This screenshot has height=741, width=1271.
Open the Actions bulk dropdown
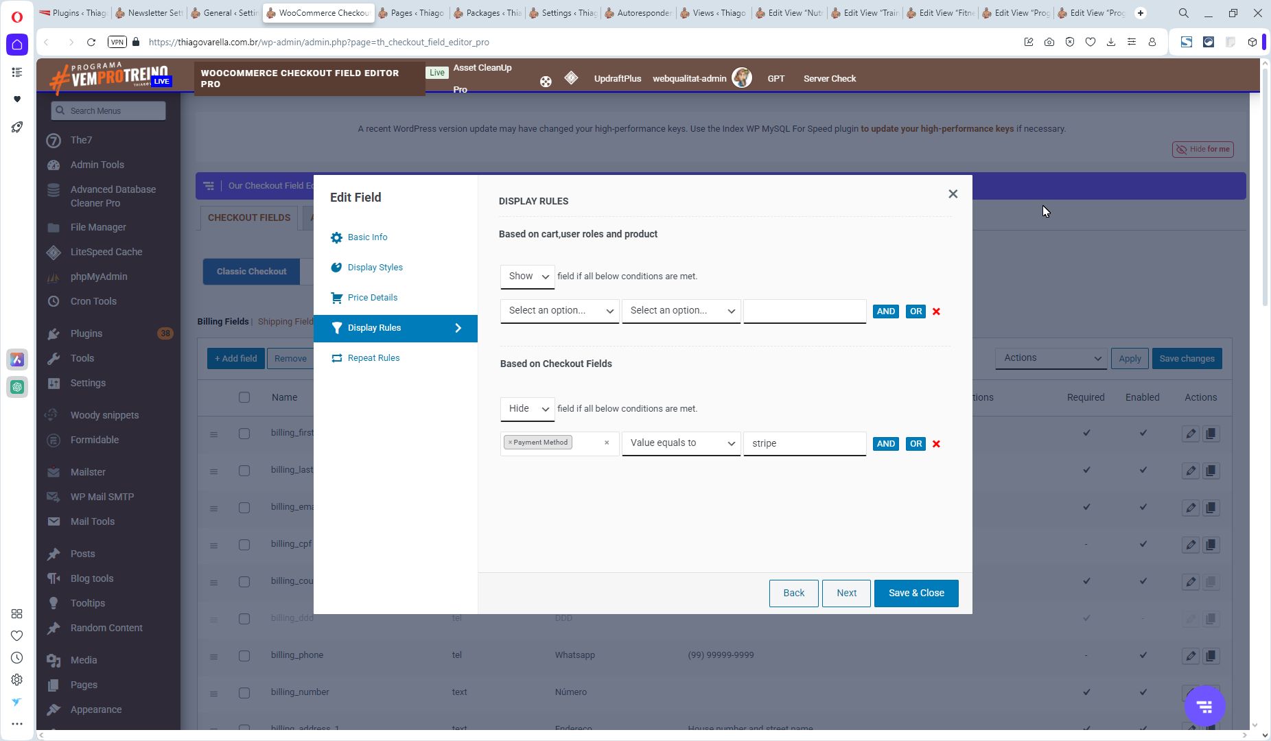click(x=1051, y=358)
